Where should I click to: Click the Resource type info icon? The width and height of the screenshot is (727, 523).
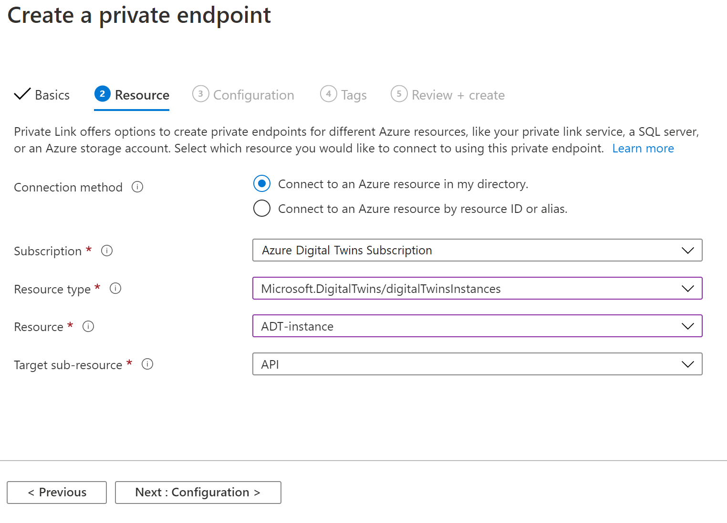coord(115,288)
